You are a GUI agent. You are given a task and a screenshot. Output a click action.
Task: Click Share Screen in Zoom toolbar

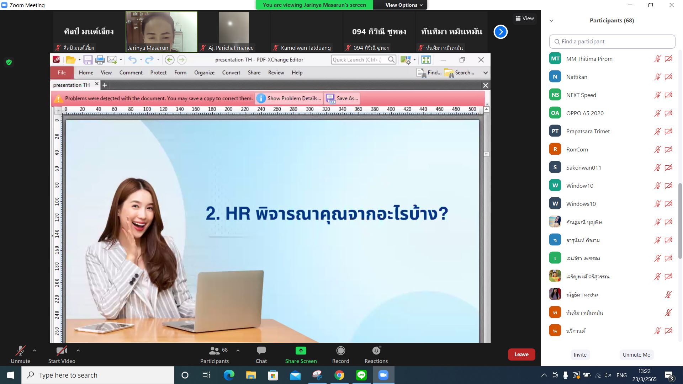(301, 355)
